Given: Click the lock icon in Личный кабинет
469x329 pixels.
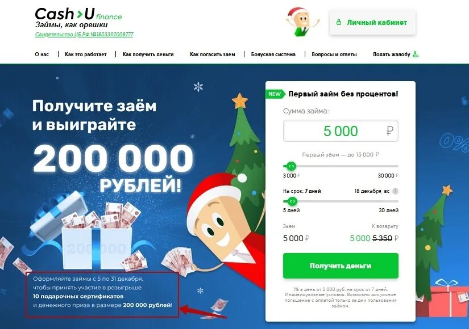Looking at the screenshot, I should pos(339,22).
